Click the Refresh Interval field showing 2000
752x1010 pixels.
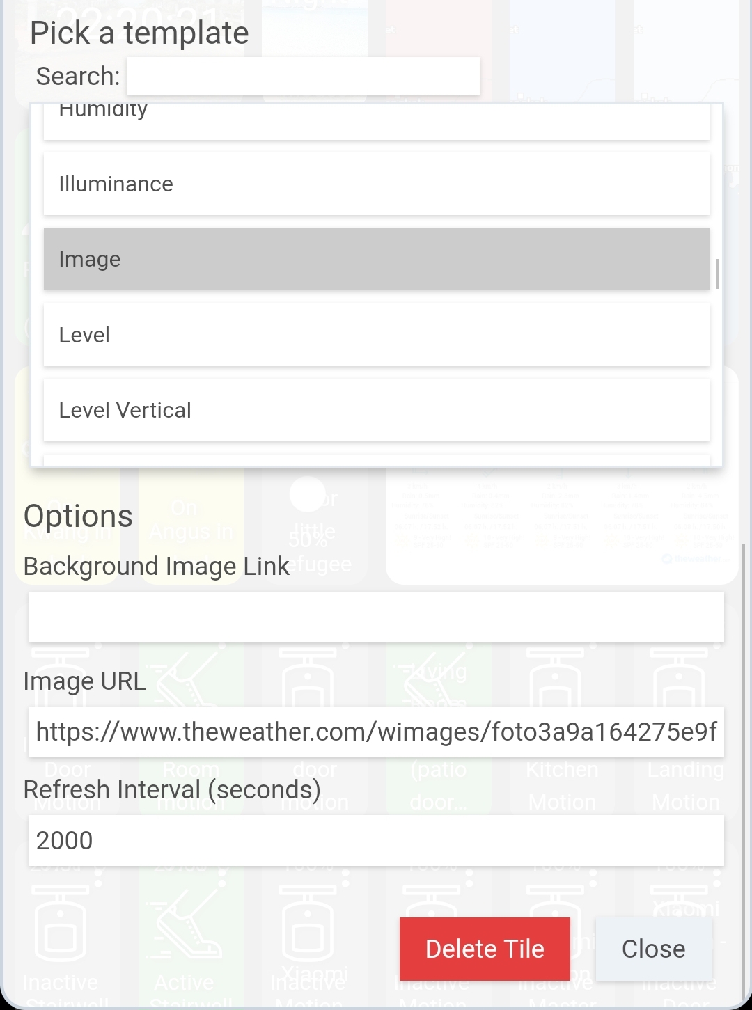[376, 840]
